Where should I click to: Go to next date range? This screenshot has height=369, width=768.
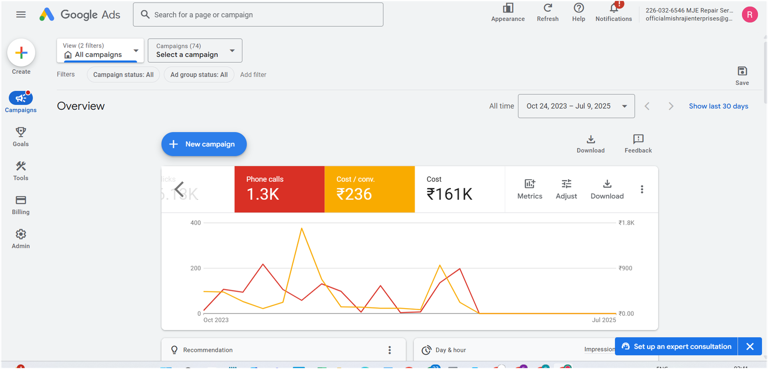671,106
